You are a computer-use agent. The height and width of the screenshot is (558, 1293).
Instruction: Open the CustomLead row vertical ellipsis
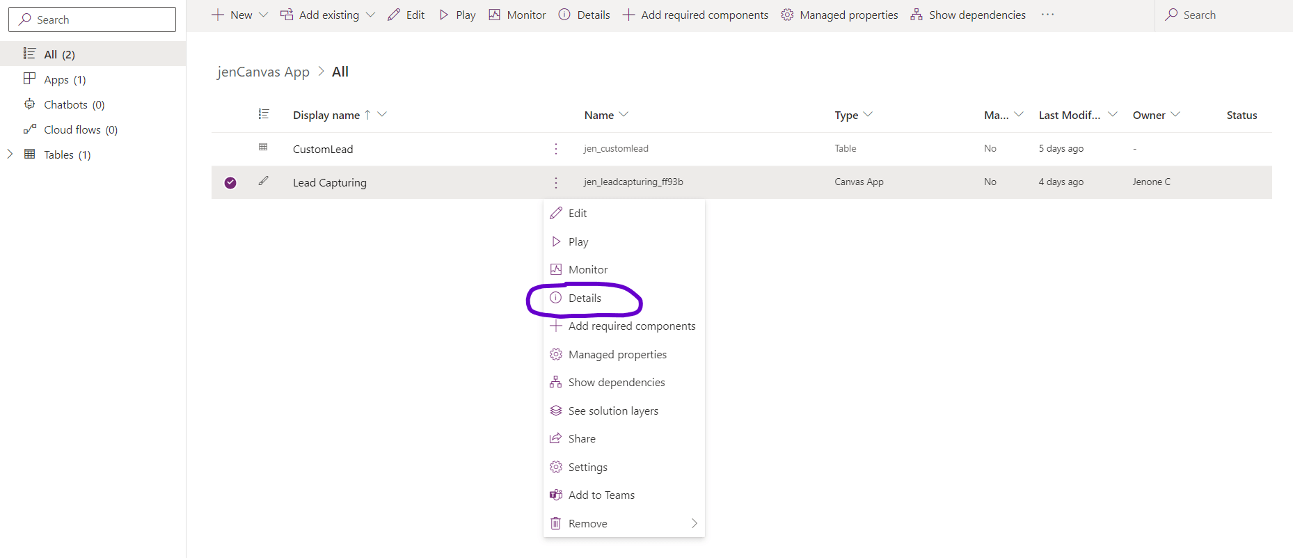click(555, 149)
